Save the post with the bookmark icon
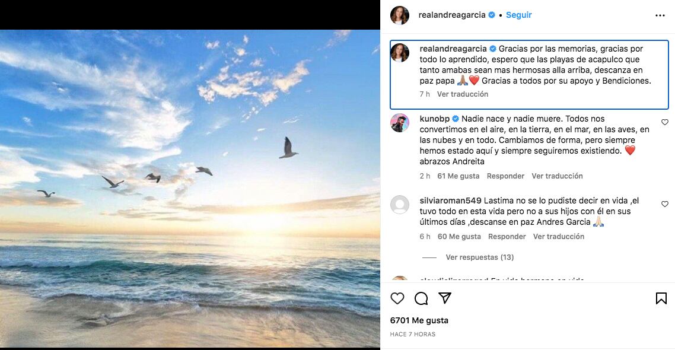Screen dimensions: 675x350 tap(661, 299)
